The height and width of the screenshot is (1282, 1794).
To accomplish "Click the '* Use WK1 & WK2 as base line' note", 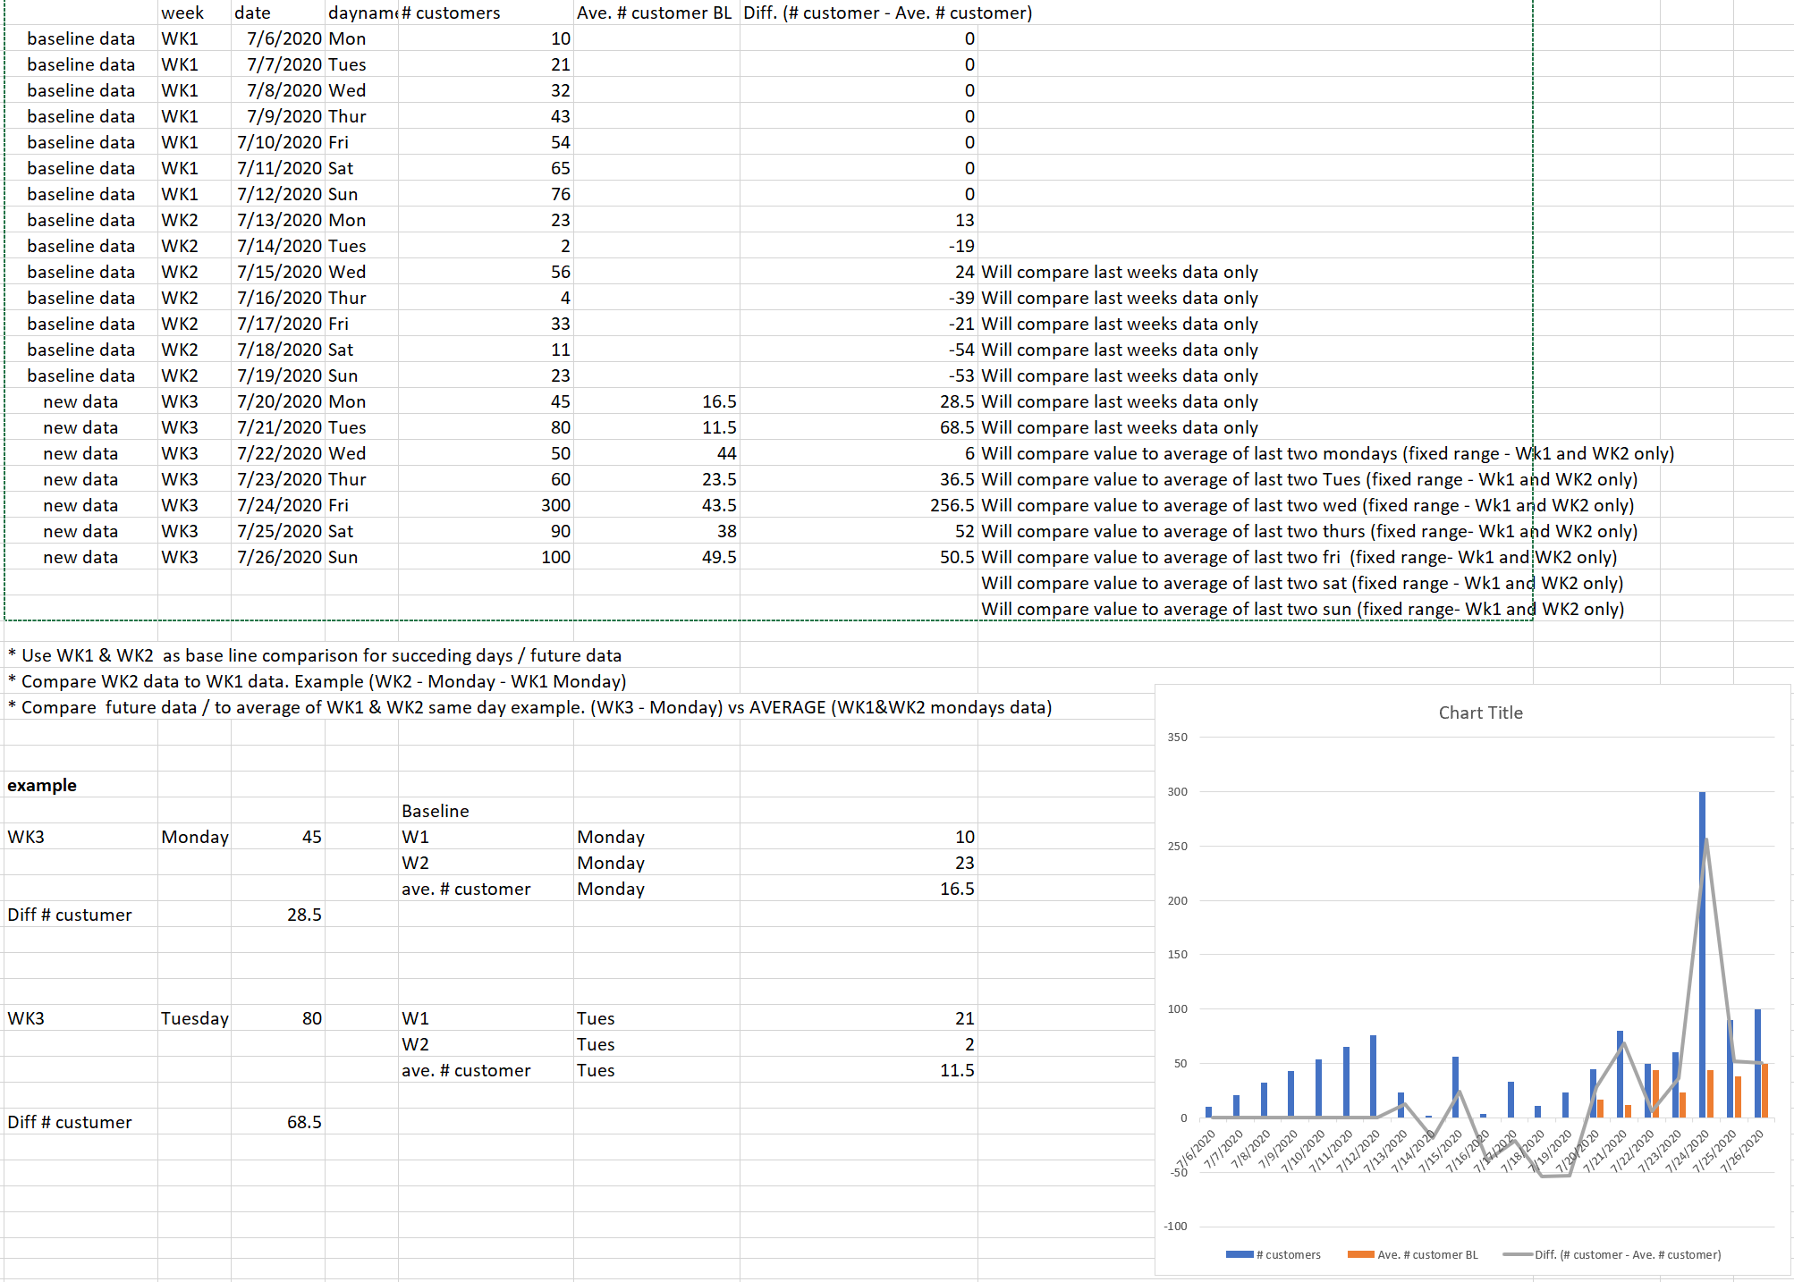I will coord(315,655).
